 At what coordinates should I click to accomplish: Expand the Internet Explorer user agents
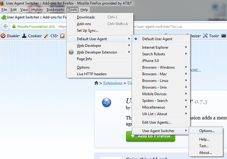[x=161, y=47]
